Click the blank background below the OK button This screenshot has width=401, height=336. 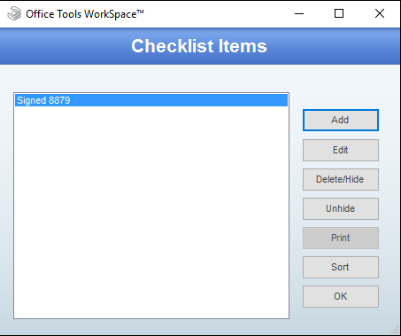pos(341,320)
